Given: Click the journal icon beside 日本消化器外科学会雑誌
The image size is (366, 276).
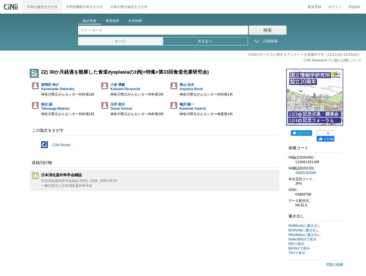Looking at the screenshot, I should 35,176.
